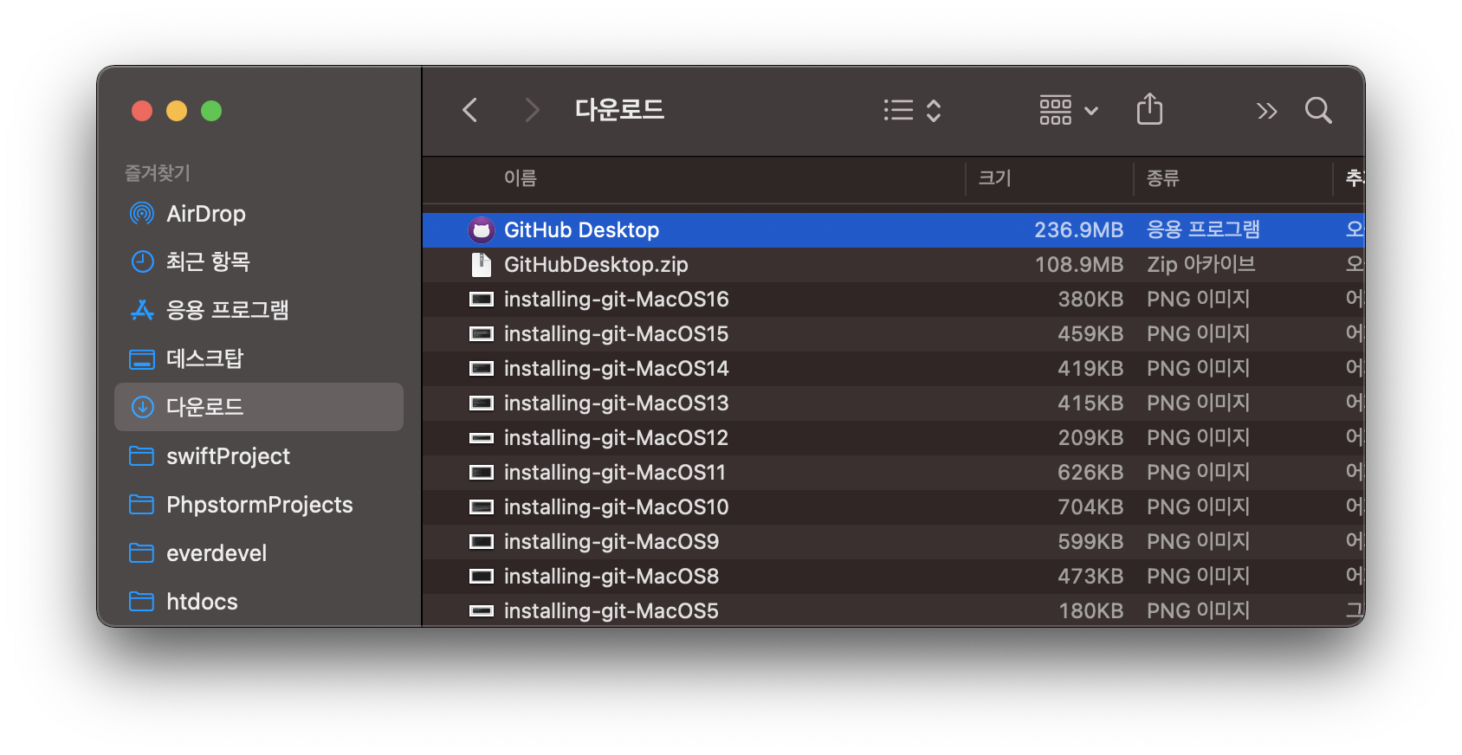Sort by the 크기 column header
Image resolution: width=1462 pixels, height=755 pixels.
coord(994,177)
